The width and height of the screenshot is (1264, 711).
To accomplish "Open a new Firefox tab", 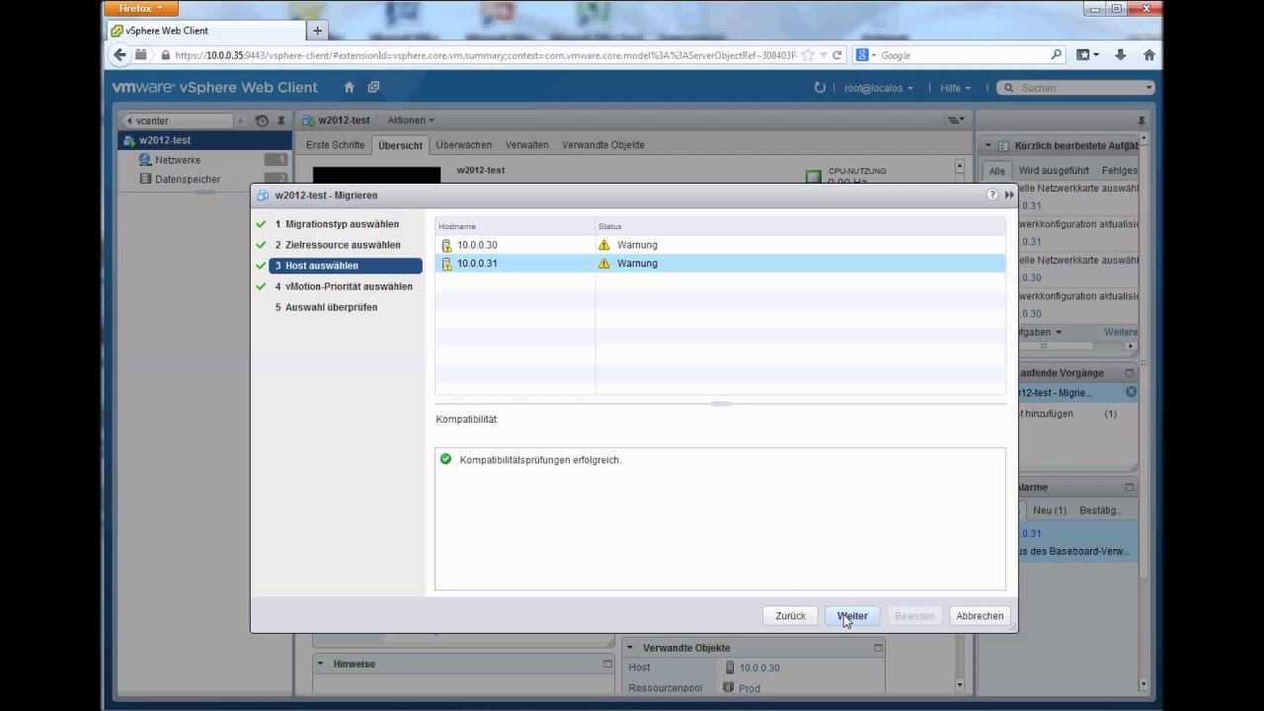I will pyautogui.click(x=317, y=31).
